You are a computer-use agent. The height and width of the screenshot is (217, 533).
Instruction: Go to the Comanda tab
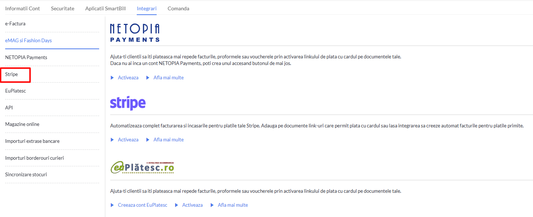tap(178, 8)
